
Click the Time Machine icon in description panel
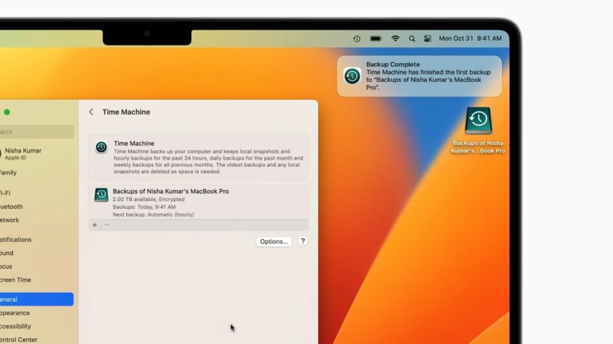pos(101,147)
